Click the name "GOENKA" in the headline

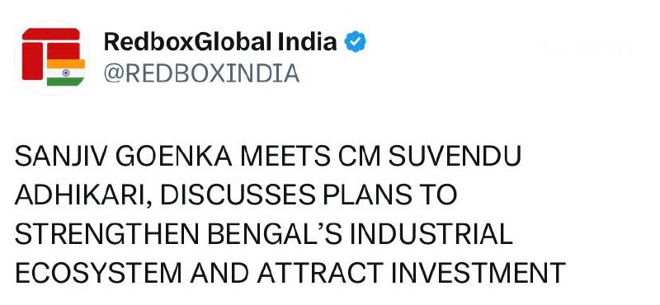point(173,157)
